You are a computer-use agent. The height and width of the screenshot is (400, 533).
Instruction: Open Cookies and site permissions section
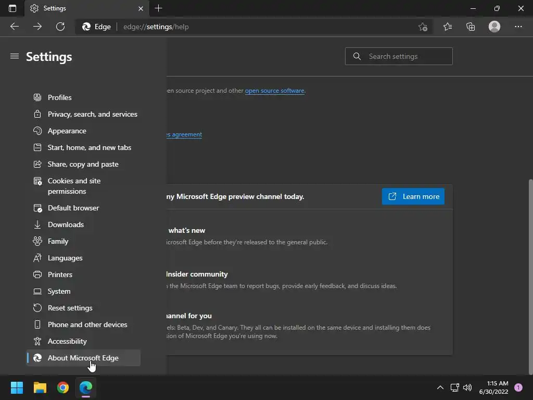pyautogui.click(x=83, y=186)
